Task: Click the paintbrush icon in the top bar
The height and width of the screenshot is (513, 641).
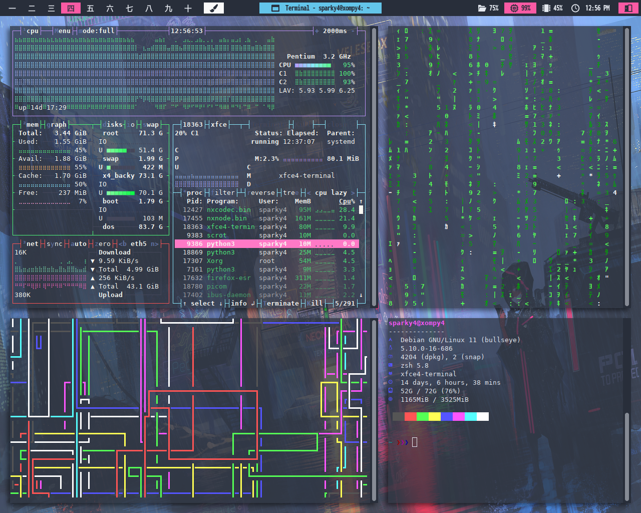Action: click(x=213, y=8)
